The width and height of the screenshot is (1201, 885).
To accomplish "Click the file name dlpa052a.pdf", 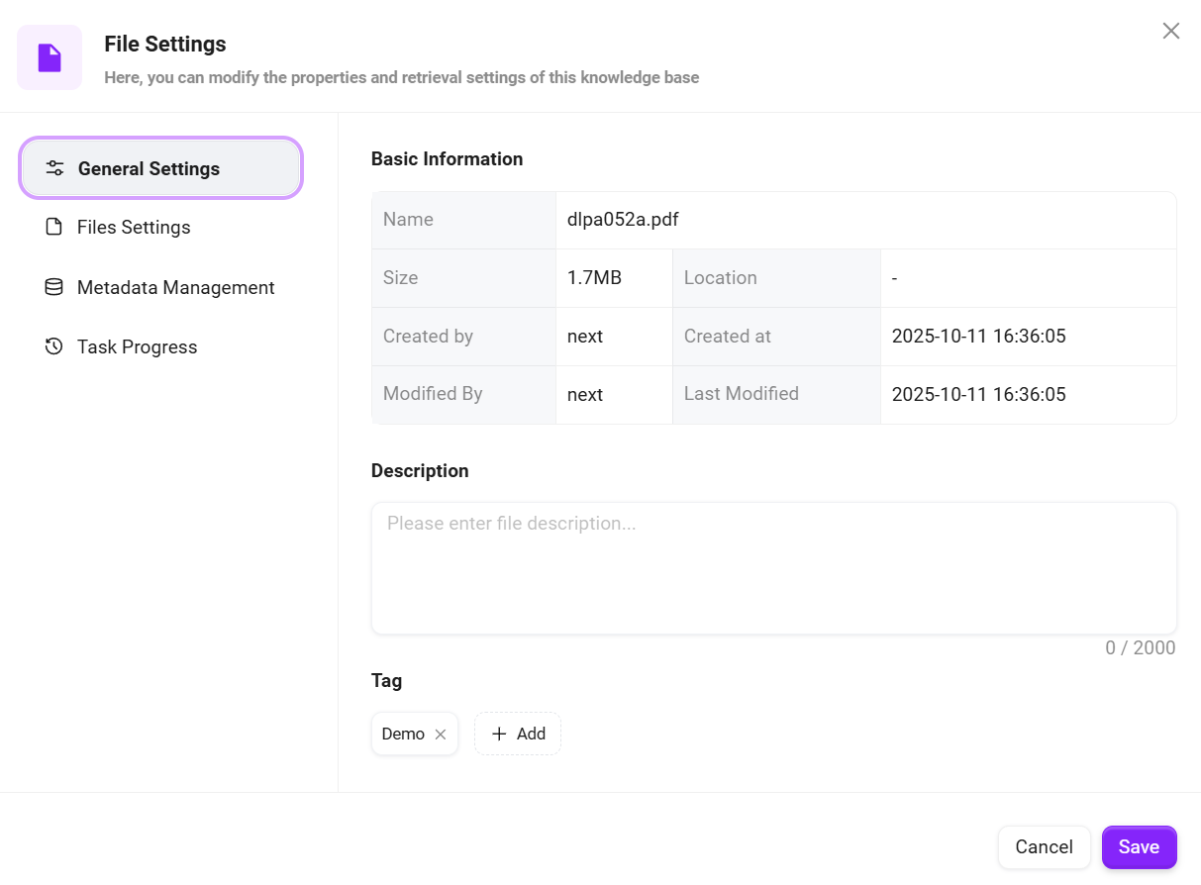I will (623, 220).
